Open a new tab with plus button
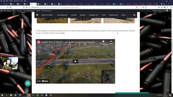Image resolution: width=173 pixels, height=97 pixels. 169,4
